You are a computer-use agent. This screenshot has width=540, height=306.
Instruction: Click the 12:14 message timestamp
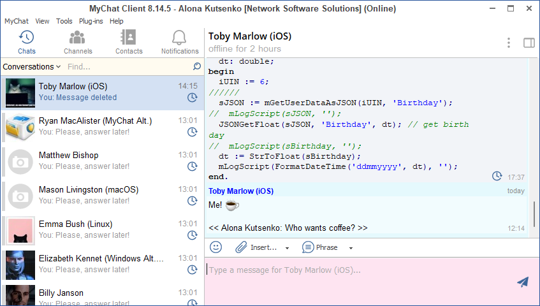pos(516,228)
